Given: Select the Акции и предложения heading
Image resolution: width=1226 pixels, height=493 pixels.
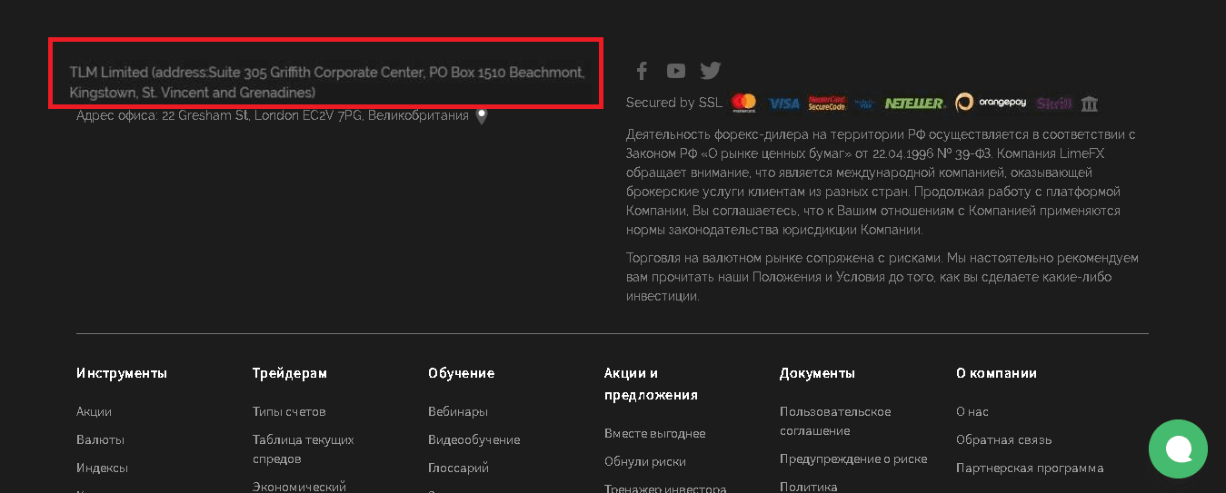Looking at the screenshot, I should (651, 384).
